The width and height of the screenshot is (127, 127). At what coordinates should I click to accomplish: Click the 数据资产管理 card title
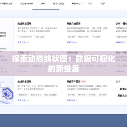[x=74, y=81]
